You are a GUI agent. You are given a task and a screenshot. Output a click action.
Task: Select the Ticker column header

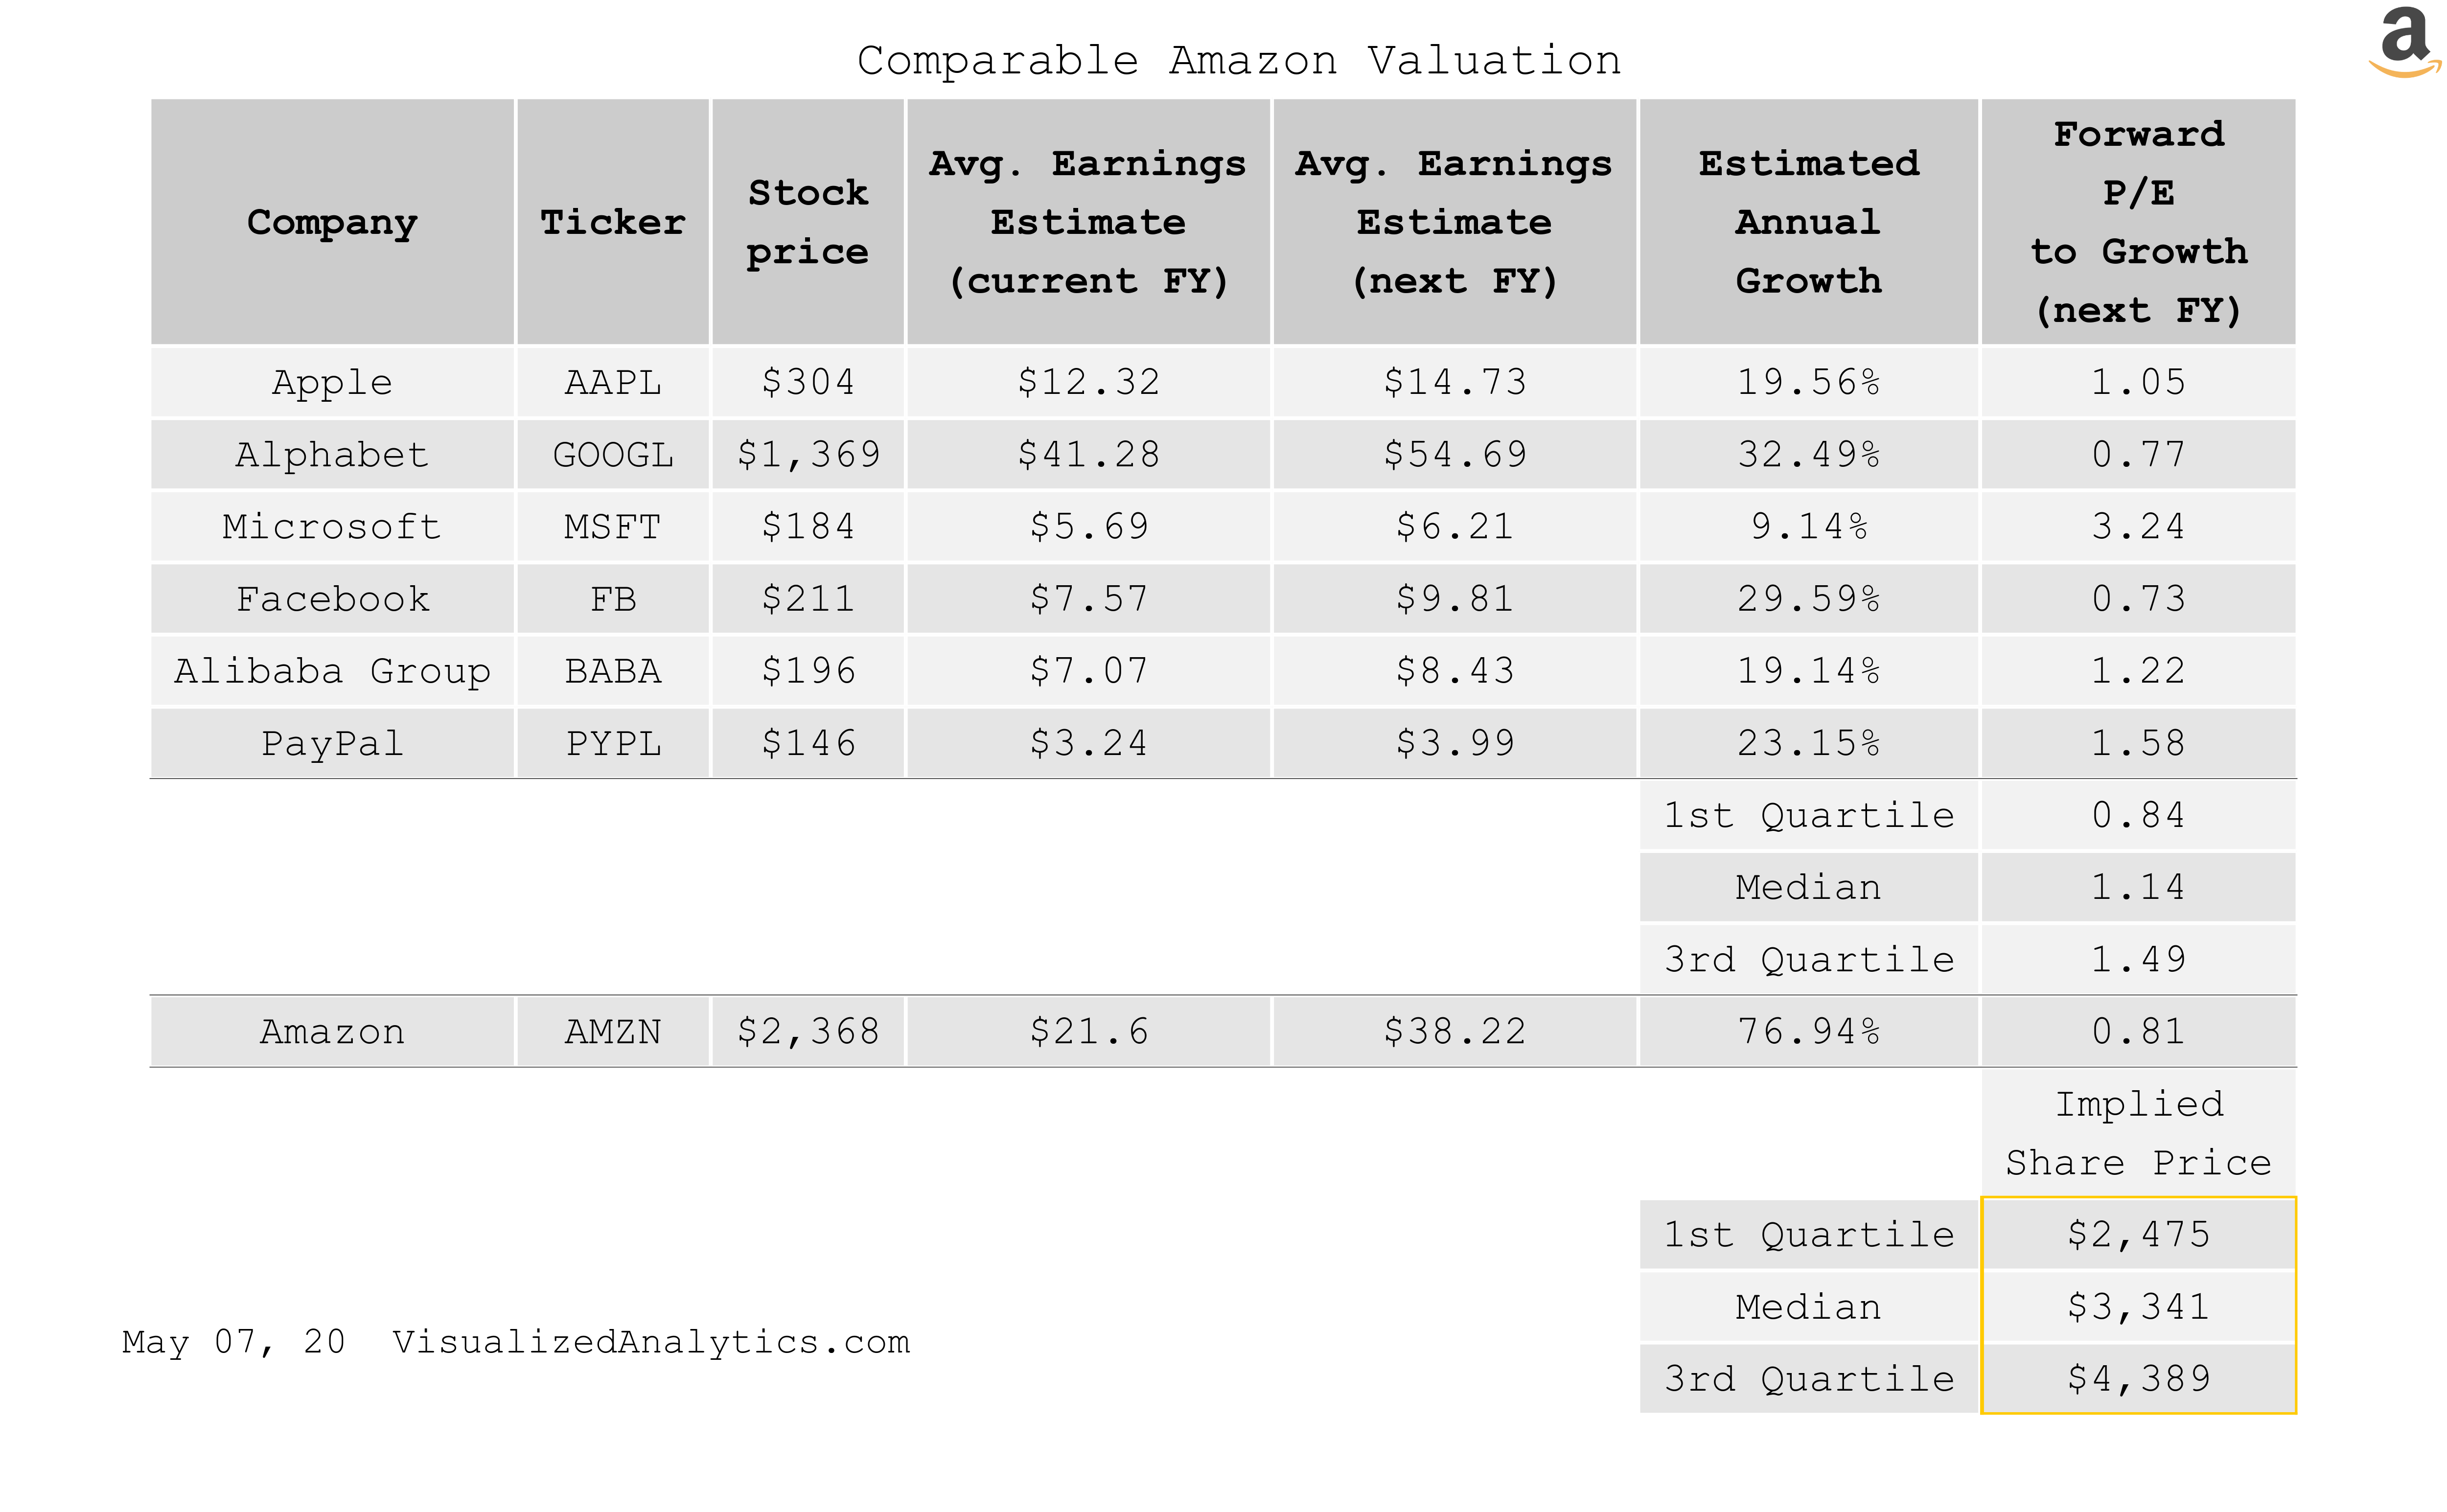[x=612, y=222]
